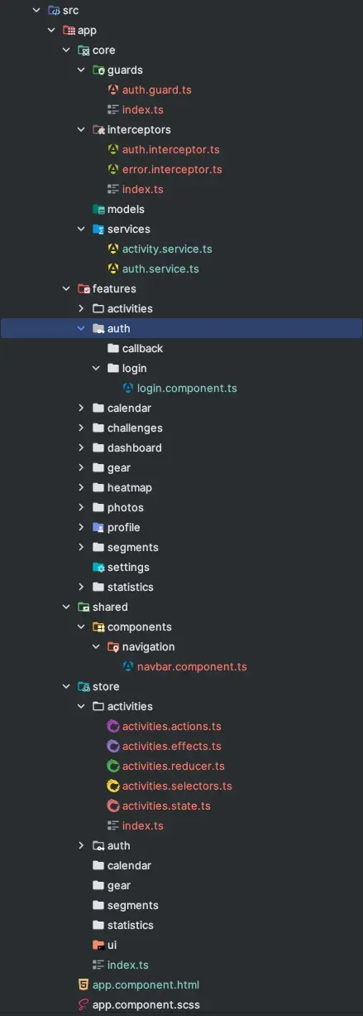Image resolution: width=363 pixels, height=1016 pixels.
Task: Click the settings folder gear icon
Action: (98, 567)
